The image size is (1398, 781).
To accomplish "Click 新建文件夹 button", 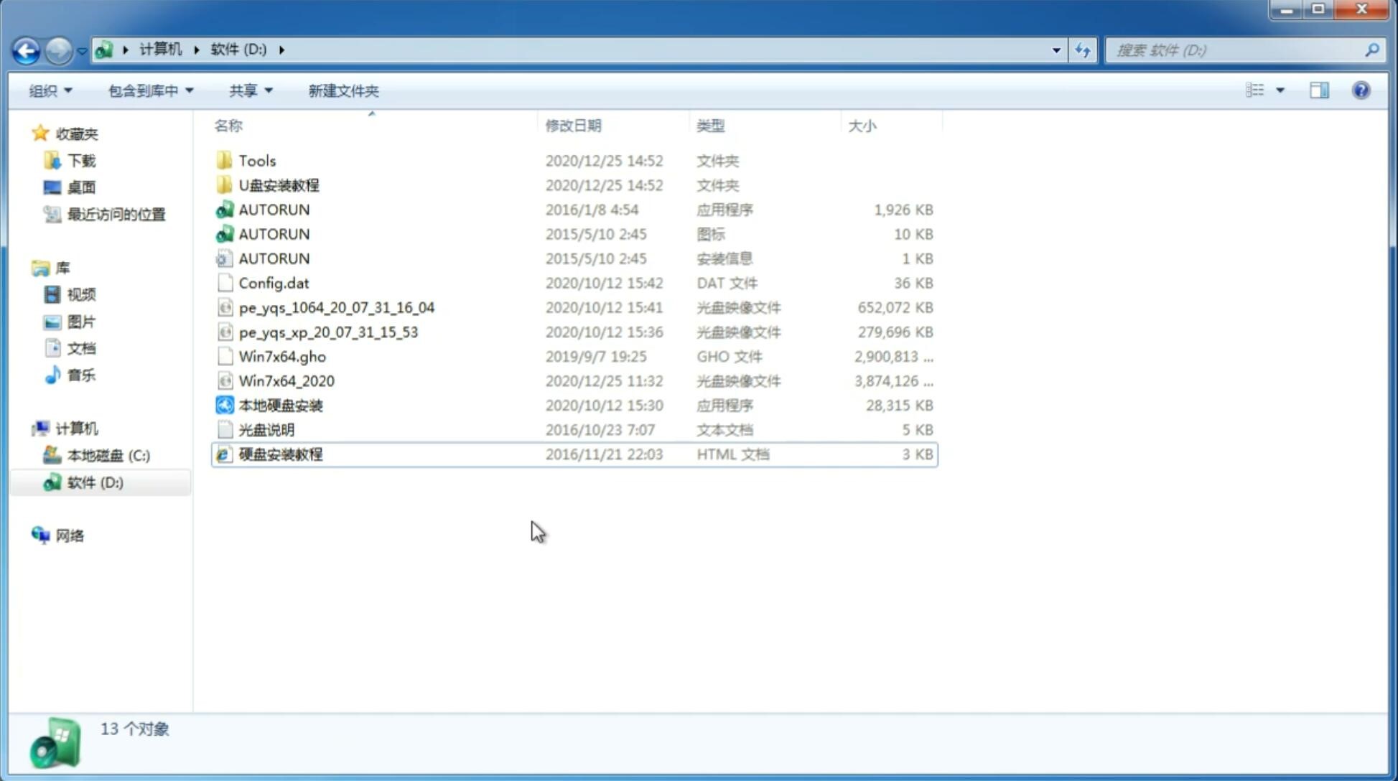I will click(342, 90).
